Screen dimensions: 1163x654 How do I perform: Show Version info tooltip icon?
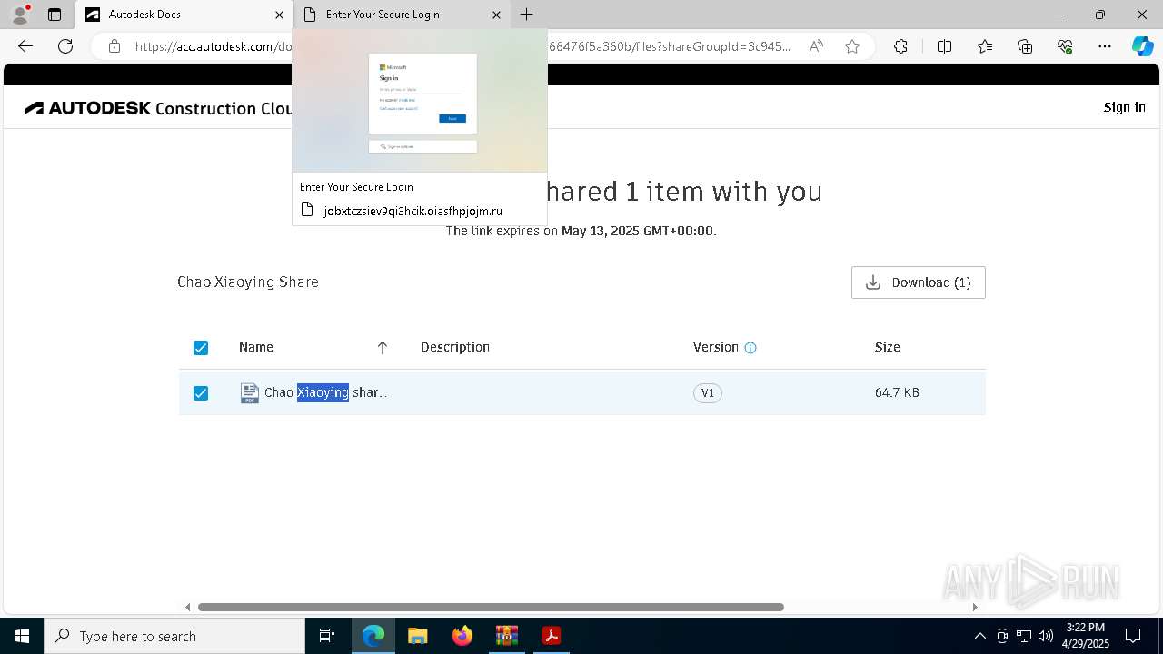pos(750,348)
